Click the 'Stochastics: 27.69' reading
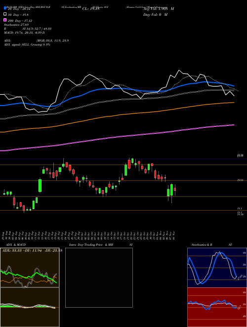 point(17,25)
